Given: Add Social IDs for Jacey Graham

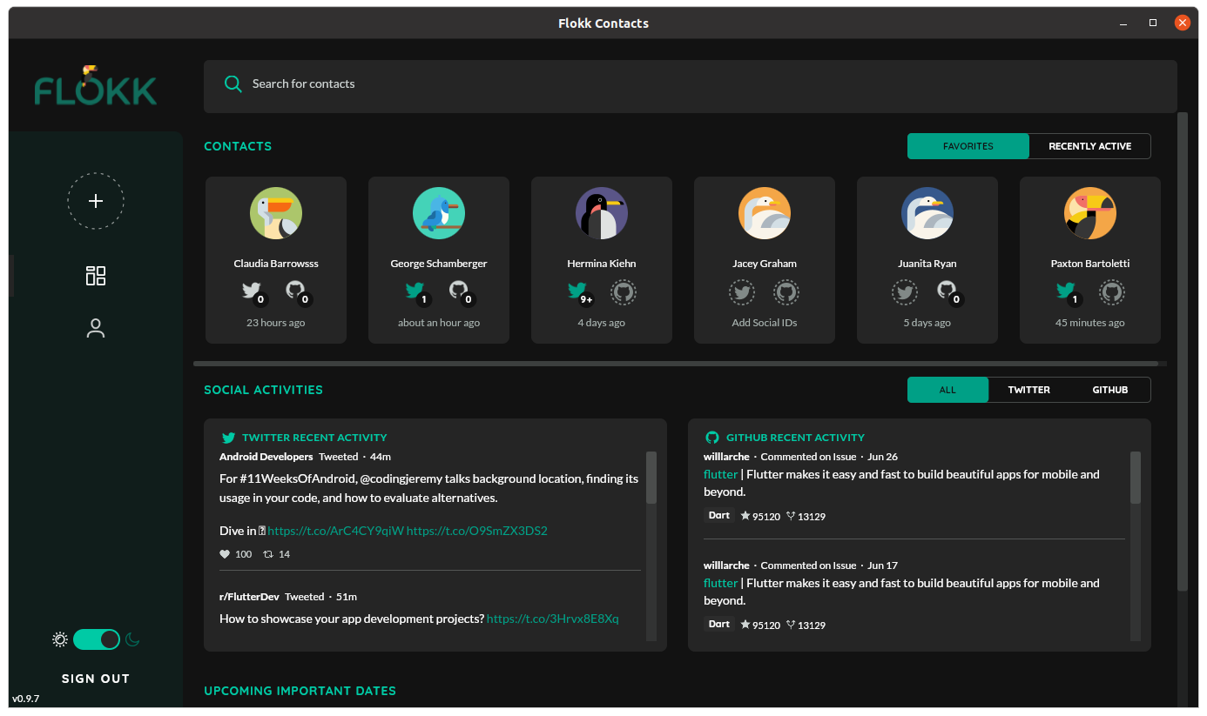Looking at the screenshot, I should click(764, 322).
